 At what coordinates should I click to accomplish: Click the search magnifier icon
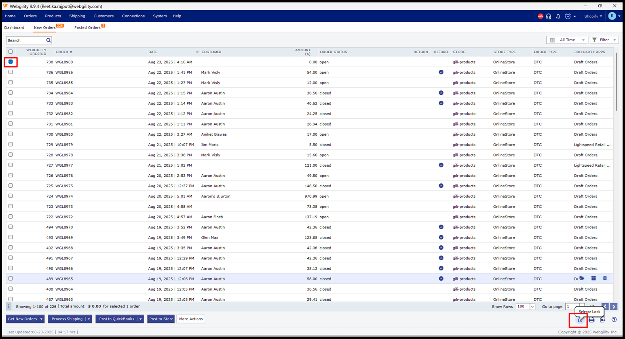coord(49,40)
